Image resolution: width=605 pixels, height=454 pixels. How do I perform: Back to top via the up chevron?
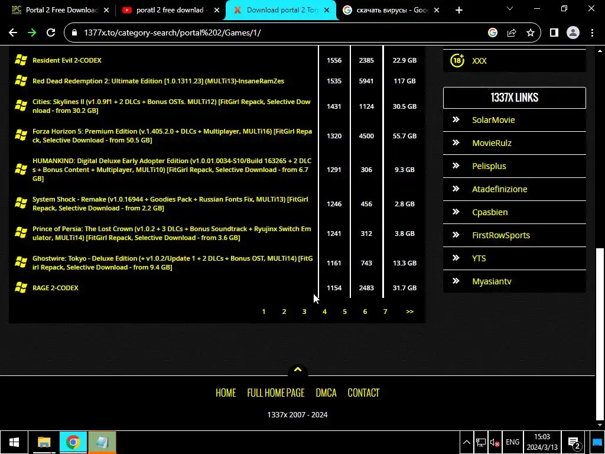coord(298,370)
